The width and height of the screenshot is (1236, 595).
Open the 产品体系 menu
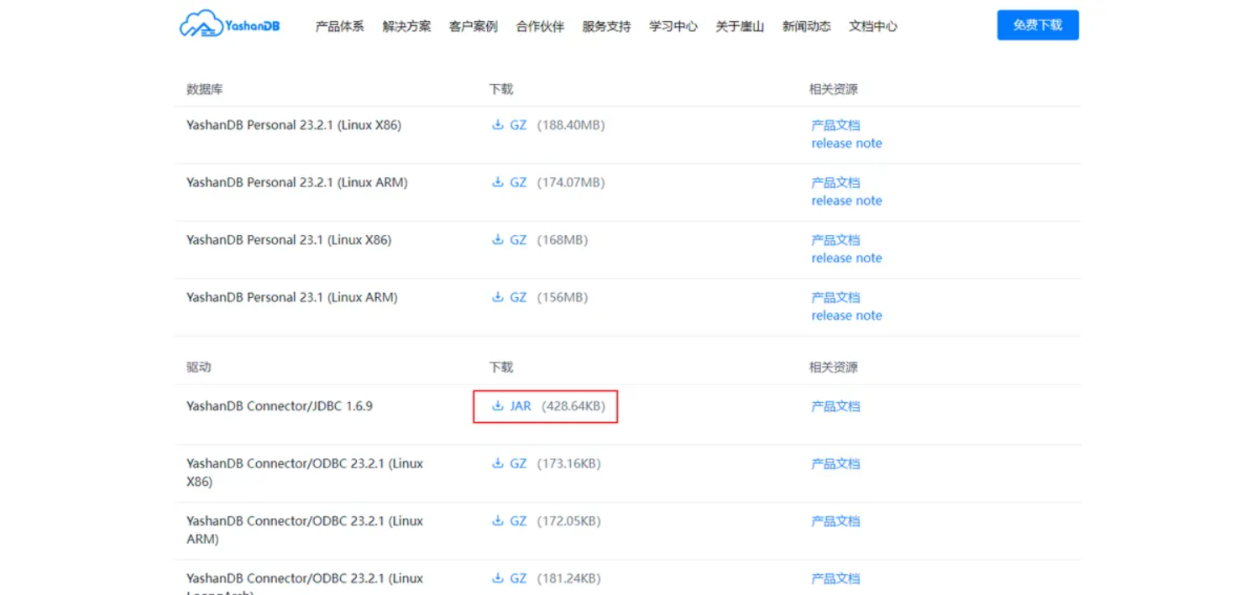[x=340, y=26]
